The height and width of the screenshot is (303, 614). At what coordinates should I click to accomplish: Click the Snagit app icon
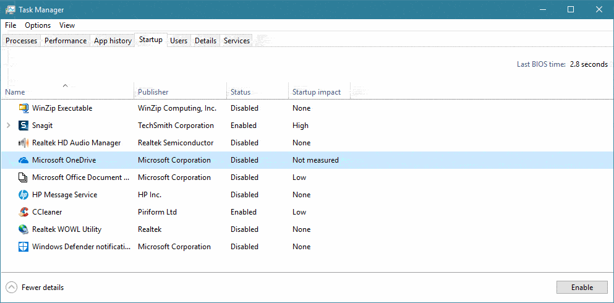(x=23, y=126)
